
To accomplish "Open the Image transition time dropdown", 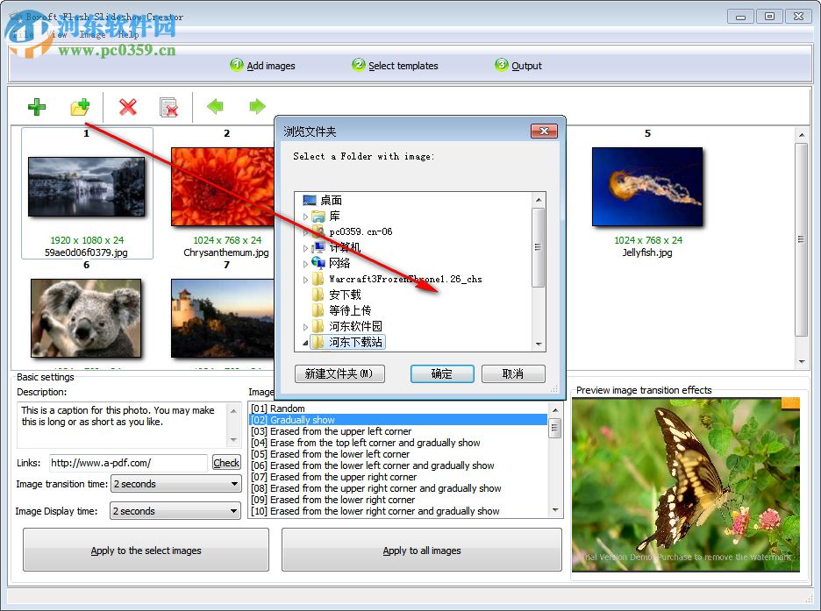I will pyautogui.click(x=234, y=484).
